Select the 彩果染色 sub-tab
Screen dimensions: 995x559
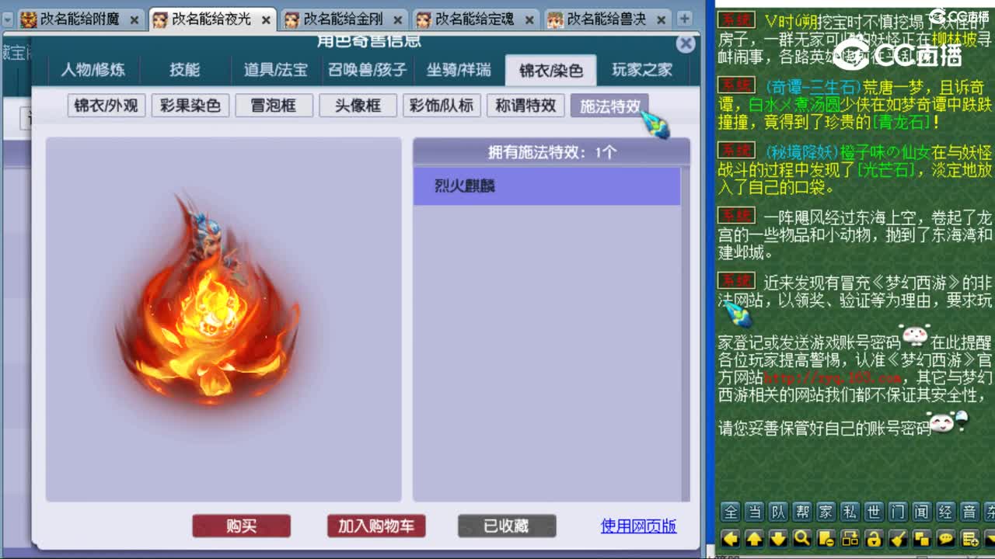tap(190, 106)
